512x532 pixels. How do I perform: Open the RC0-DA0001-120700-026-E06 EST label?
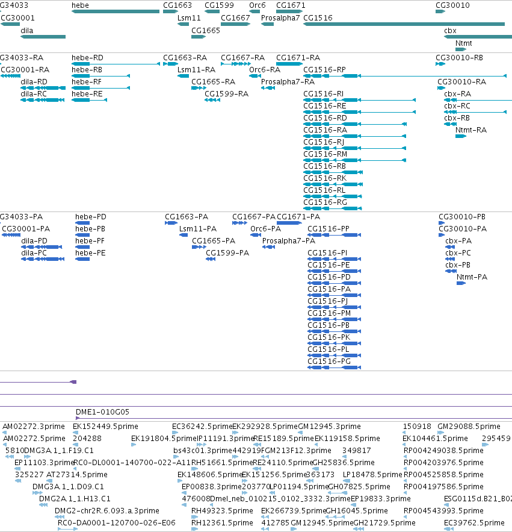click(x=117, y=523)
